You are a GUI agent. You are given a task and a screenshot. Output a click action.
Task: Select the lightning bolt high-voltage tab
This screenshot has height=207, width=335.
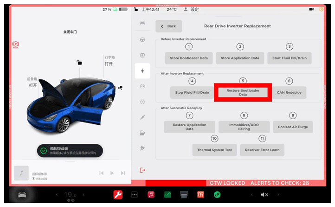(x=142, y=71)
